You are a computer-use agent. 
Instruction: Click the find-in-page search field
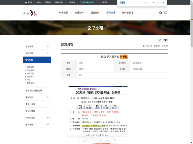(131, 2)
